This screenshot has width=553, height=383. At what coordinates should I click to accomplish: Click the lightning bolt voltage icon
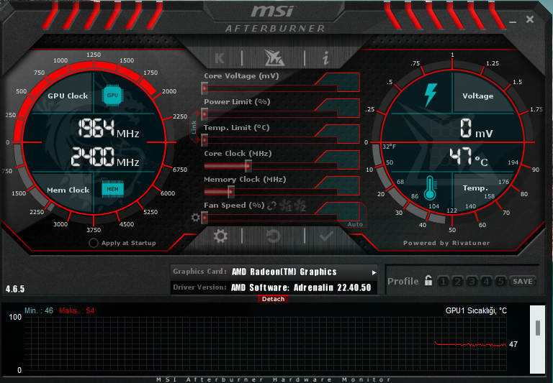tap(431, 95)
